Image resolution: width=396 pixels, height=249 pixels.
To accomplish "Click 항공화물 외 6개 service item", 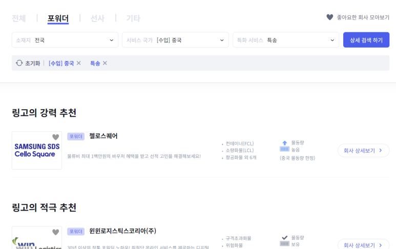I will point(241,157).
